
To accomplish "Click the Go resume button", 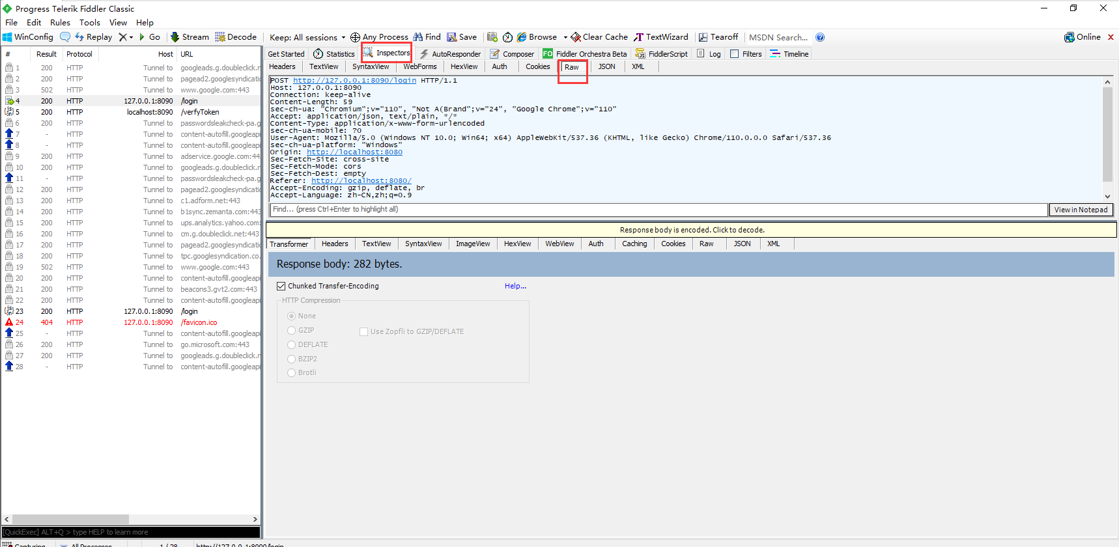I will tap(149, 37).
